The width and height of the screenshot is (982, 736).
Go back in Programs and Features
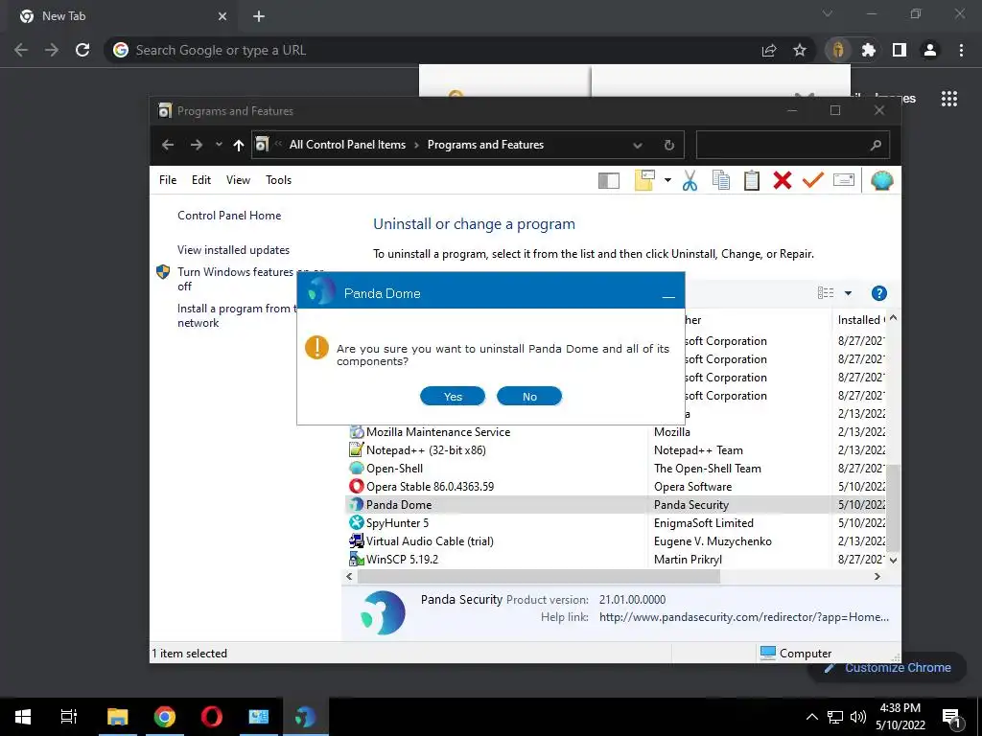click(167, 145)
